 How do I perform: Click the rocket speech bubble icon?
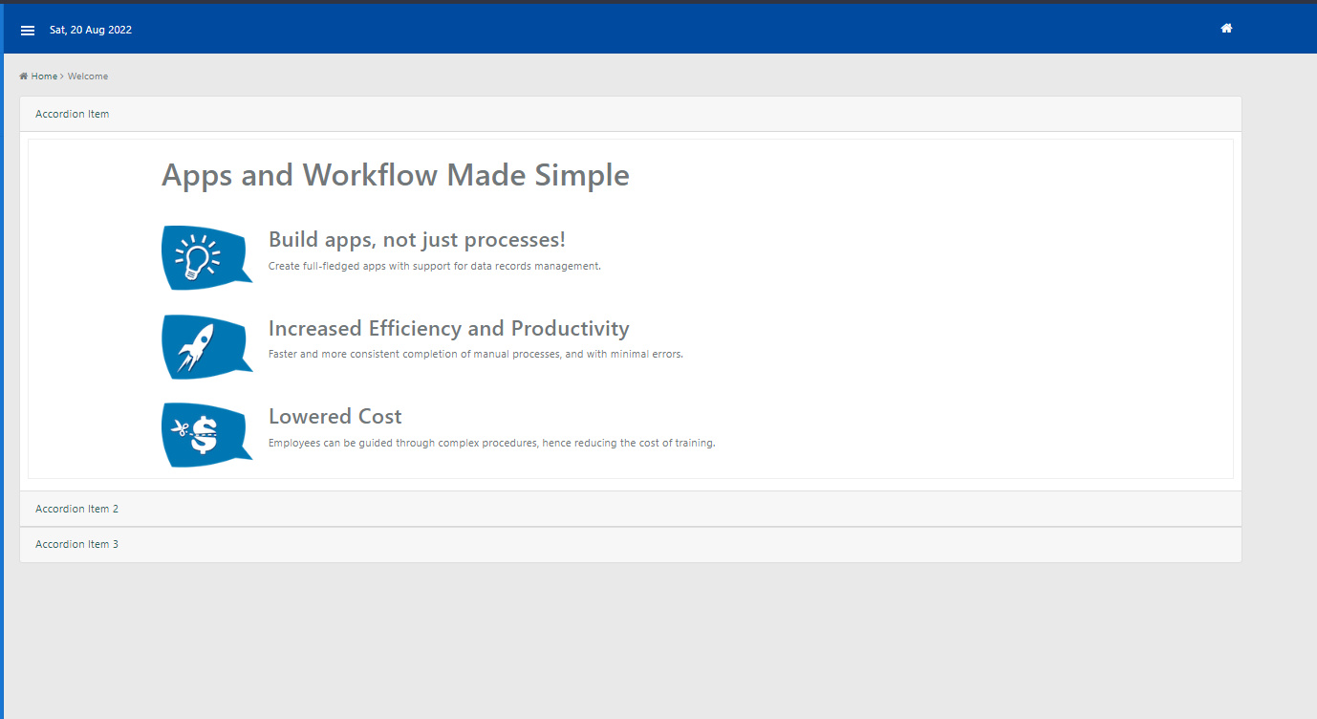[207, 346]
